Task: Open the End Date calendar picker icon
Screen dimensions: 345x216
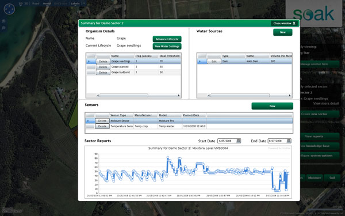Action: click(289, 141)
